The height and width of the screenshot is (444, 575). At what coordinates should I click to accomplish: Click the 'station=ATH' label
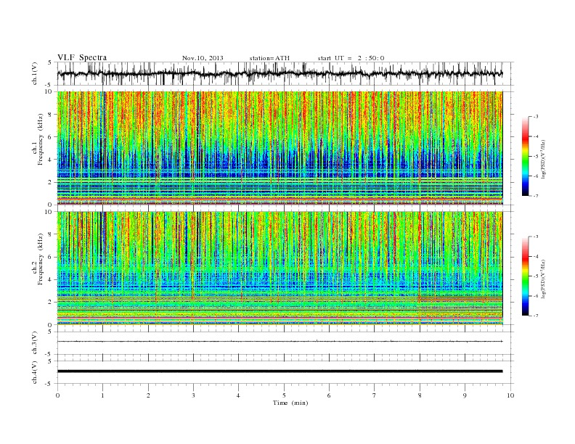(x=269, y=58)
